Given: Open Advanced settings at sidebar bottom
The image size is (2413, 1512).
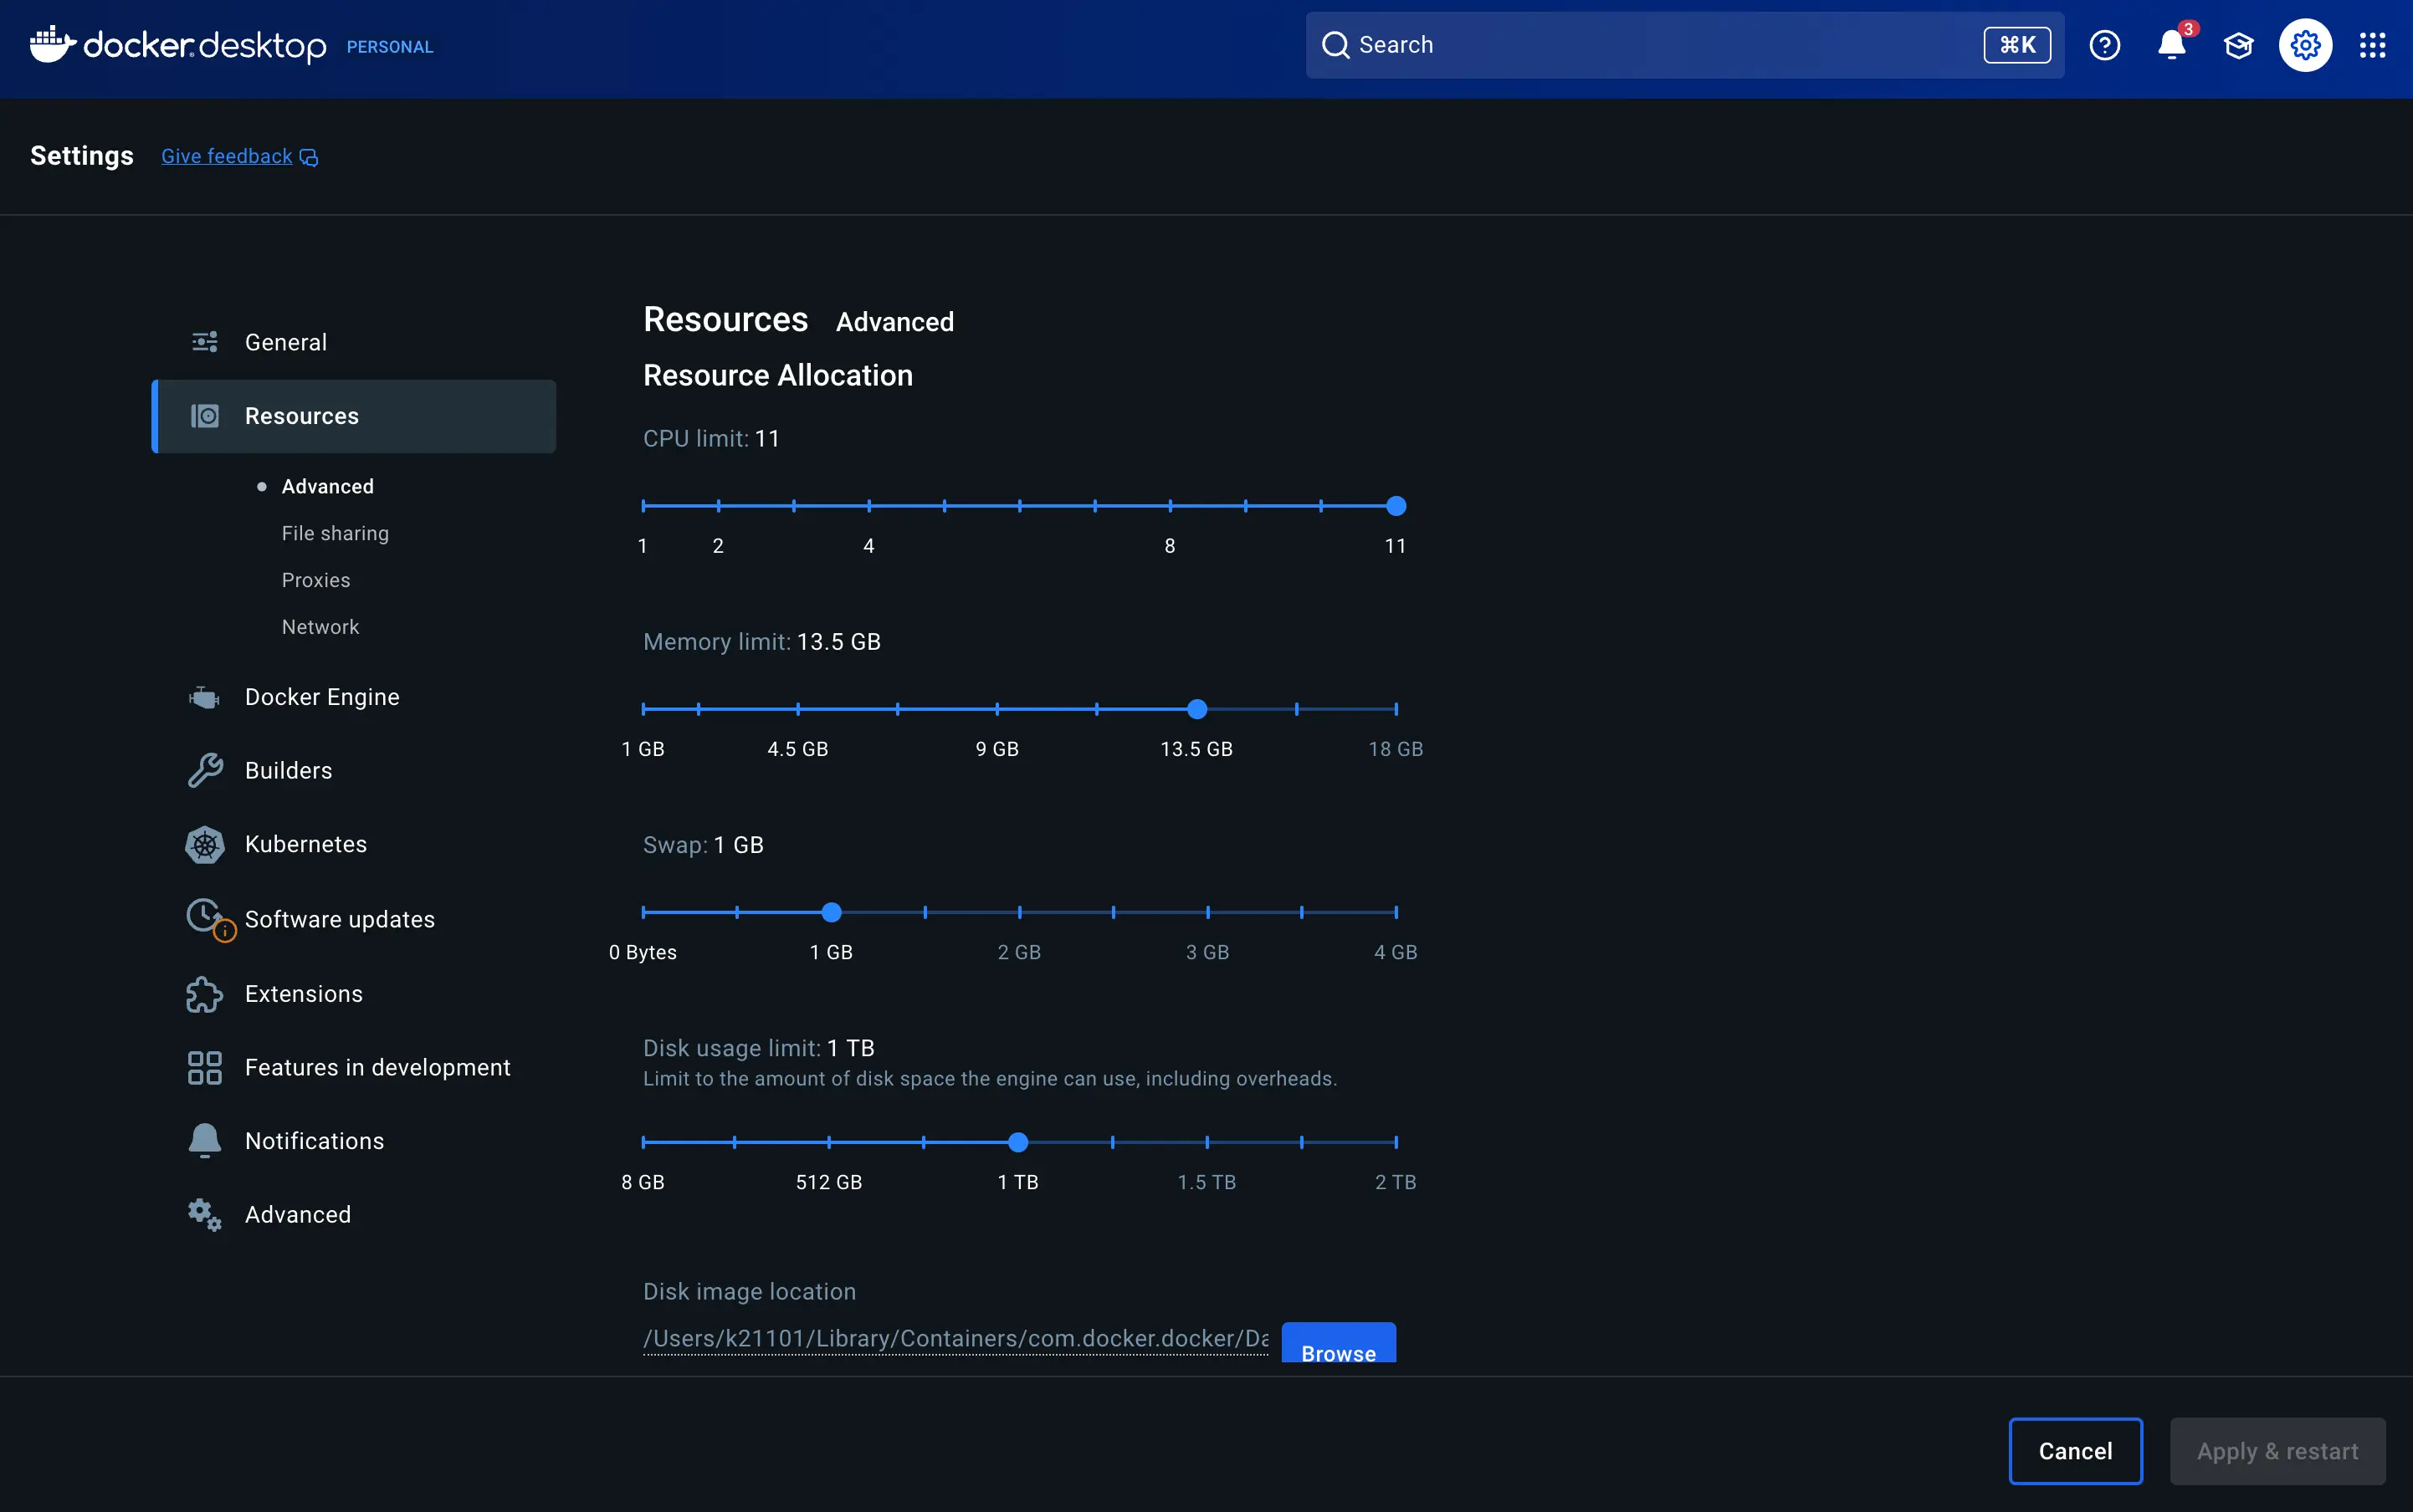Looking at the screenshot, I should pyautogui.click(x=353, y=1214).
